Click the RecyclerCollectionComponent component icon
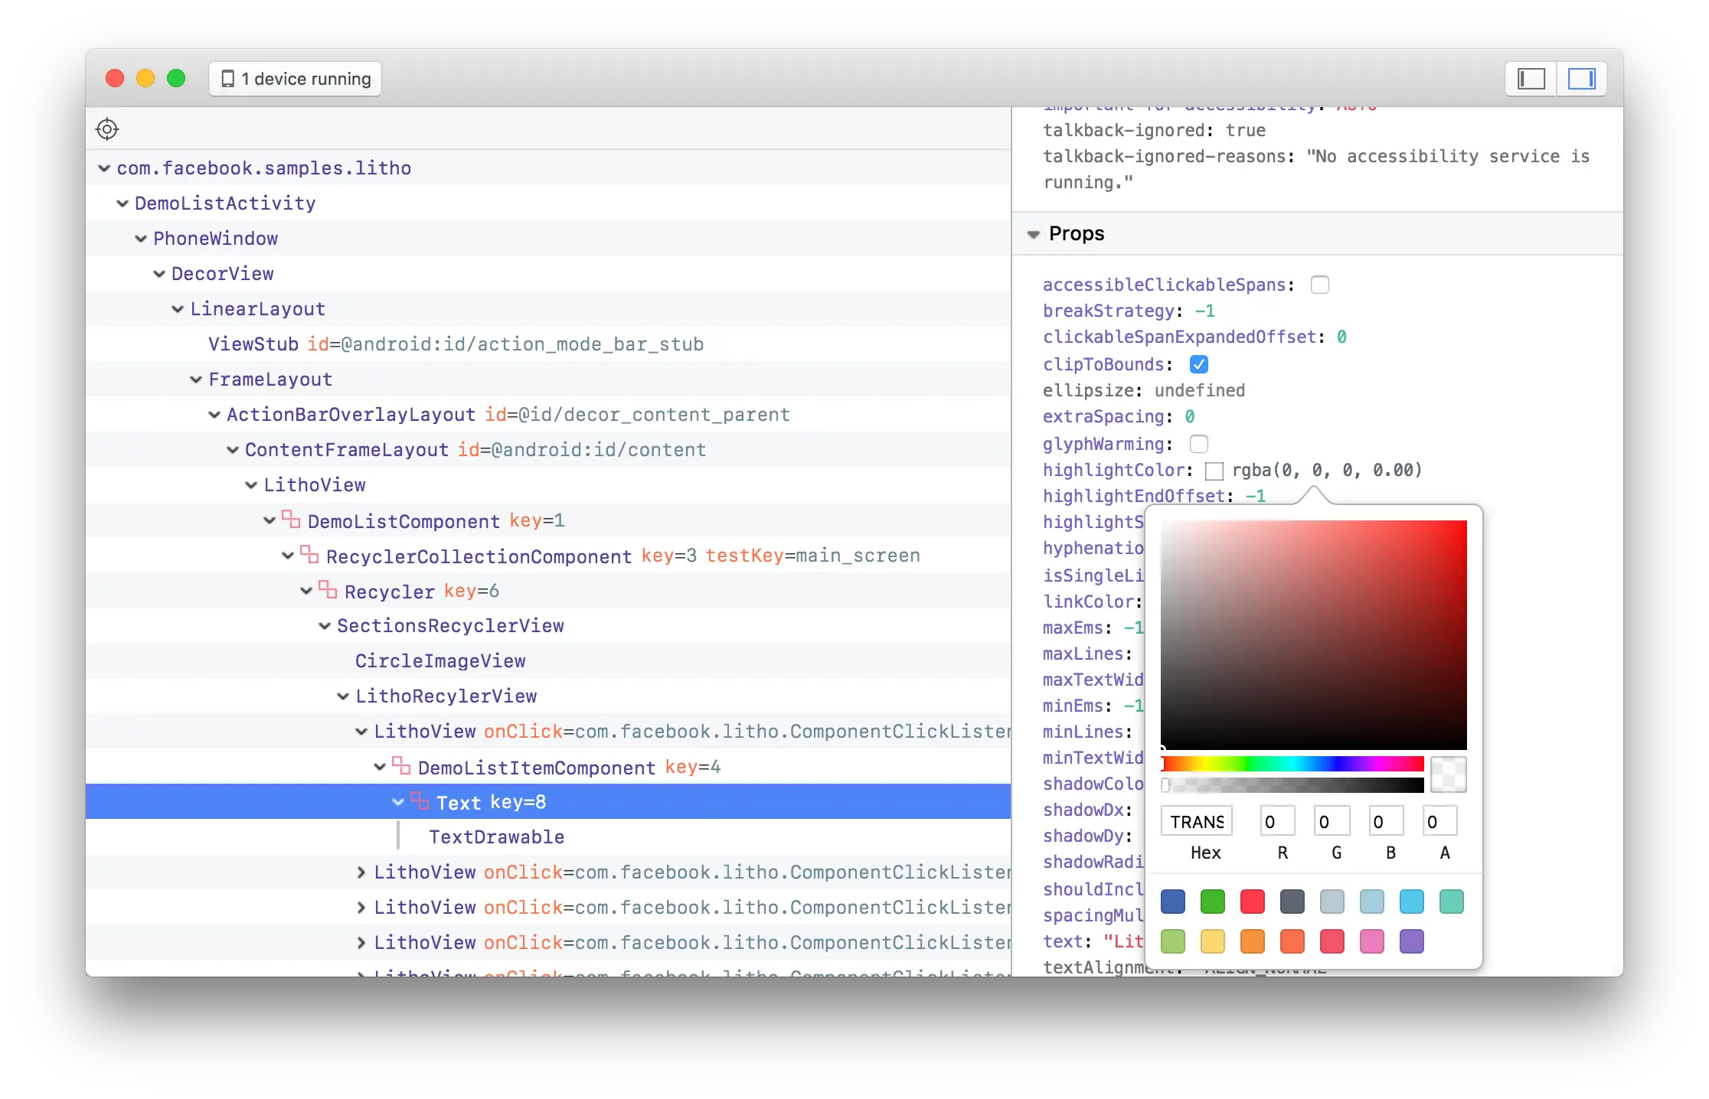Image resolution: width=1709 pixels, height=1099 pixels. (309, 555)
